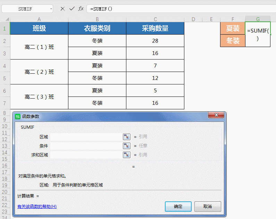276x219 pixels.
Task: Click the formula bar showing =SUMIF()
Action: (181, 9)
